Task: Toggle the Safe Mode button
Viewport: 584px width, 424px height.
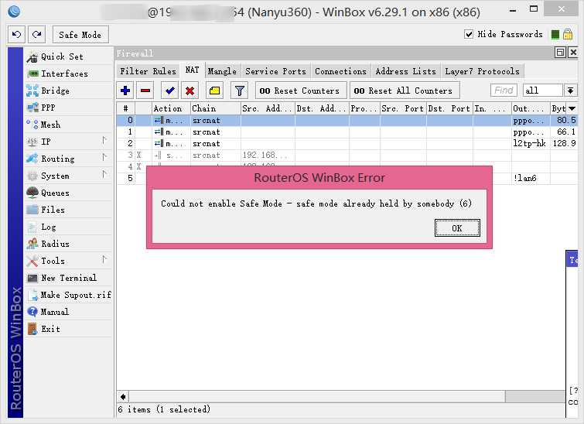Action: (80, 35)
